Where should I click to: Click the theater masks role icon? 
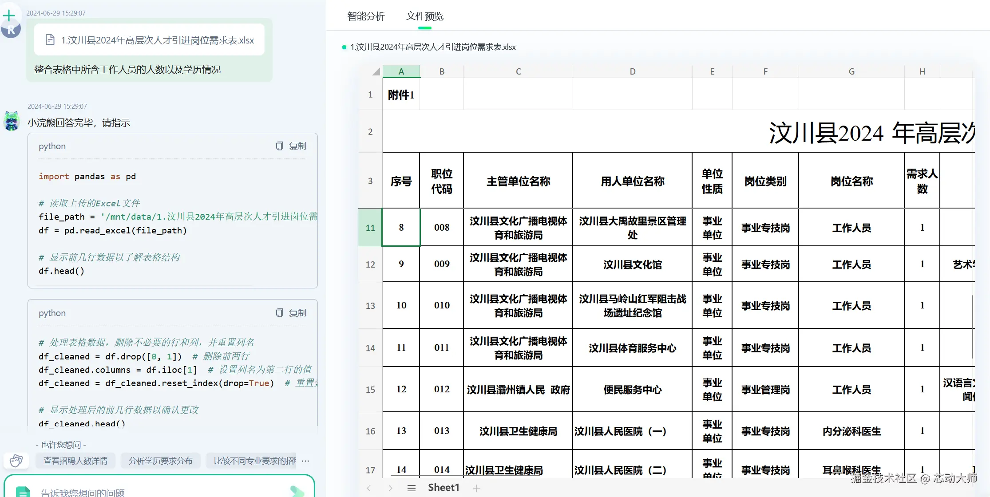point(16,461)
